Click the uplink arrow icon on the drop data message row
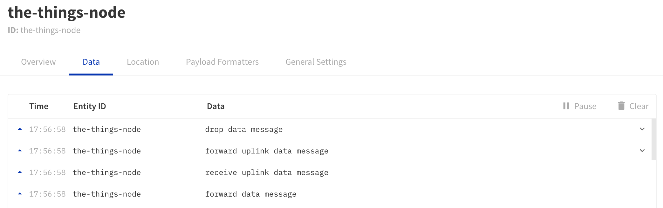The height and width of the screenshot is (208, 663). point(20,129)
